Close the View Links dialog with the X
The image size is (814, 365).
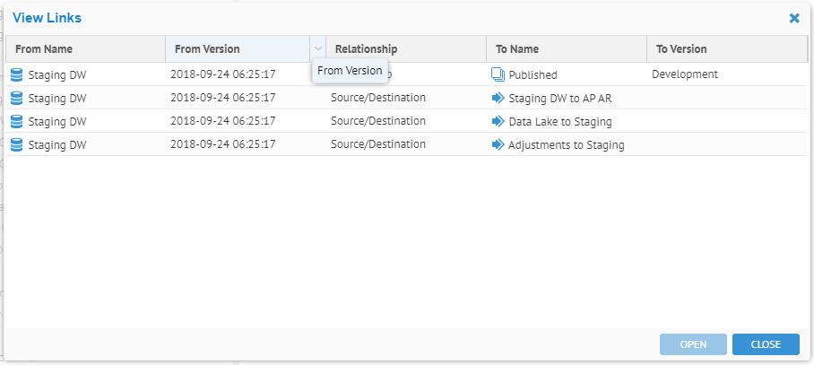(x=793, y=18)
